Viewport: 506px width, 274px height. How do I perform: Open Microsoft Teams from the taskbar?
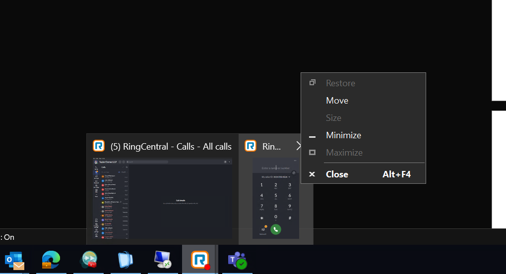coord(238,260)
